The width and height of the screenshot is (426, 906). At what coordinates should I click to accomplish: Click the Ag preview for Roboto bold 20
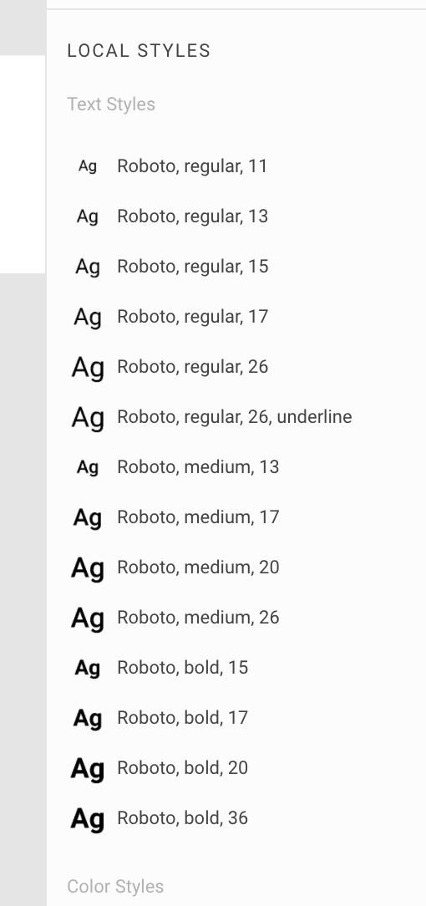click(88, 769)
